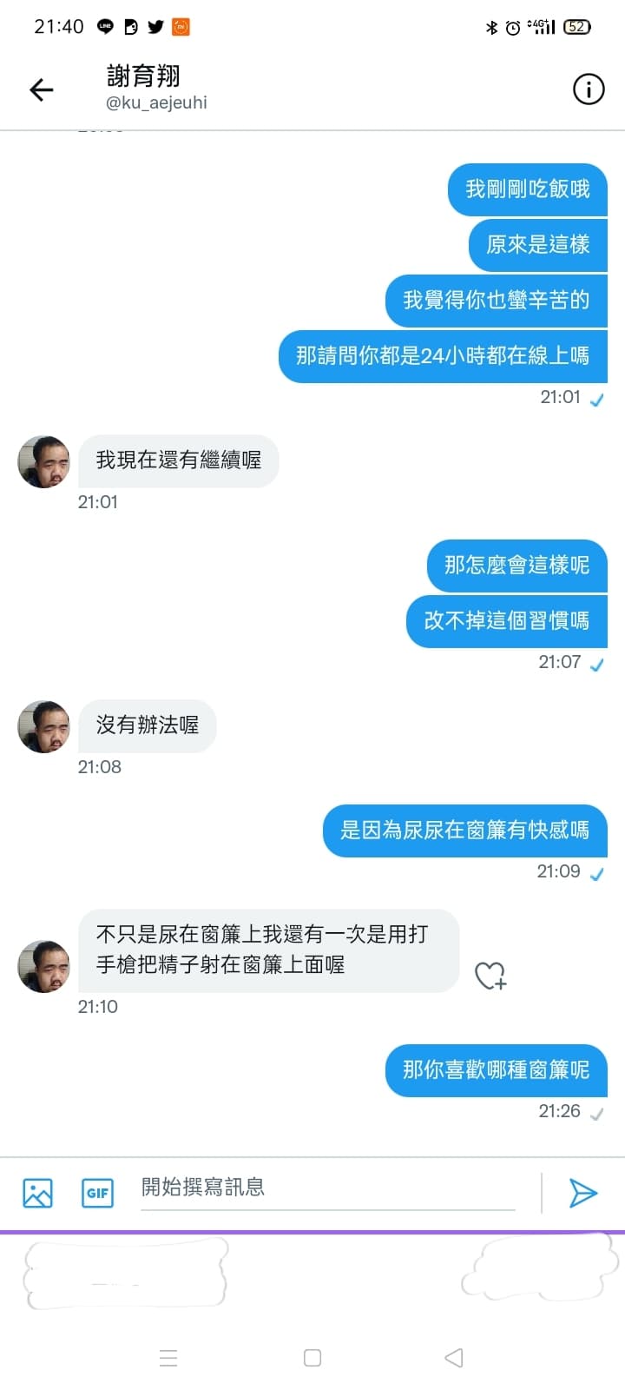Tap the received 我現在還有繼續喔 bubble
This screenshot has width=625, height=1390.
tap(179, 460)
